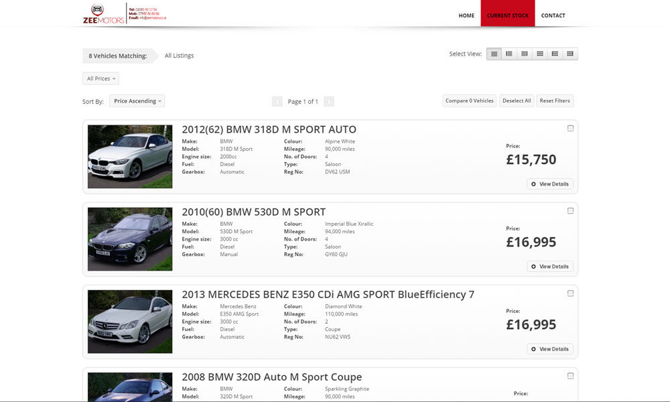Select the sixth view icon, grid with right column
670x402 pixels.
(570, 54)
